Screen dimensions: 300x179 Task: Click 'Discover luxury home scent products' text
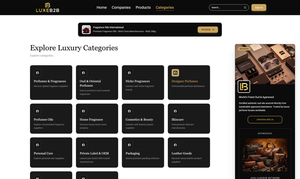coord(93,126)
